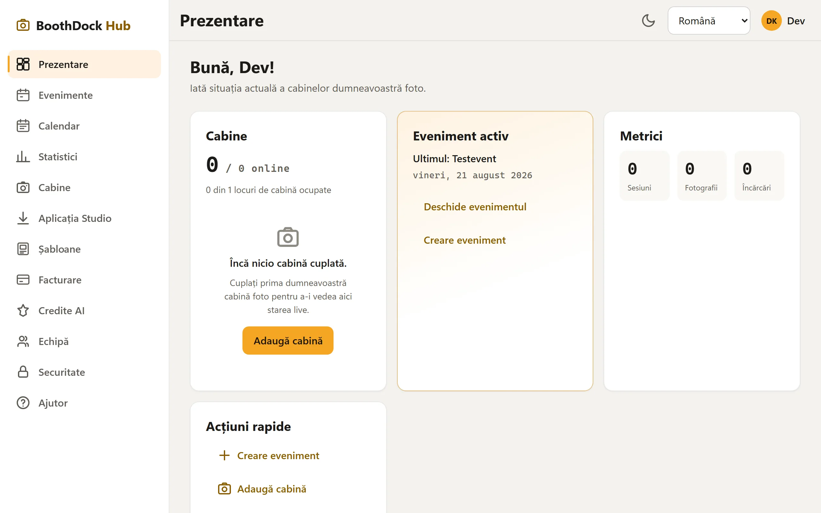The height and width of the screenshot is (513, 821).
Task: Click the Sesiuni metric tile
Action: coord(644,176)
